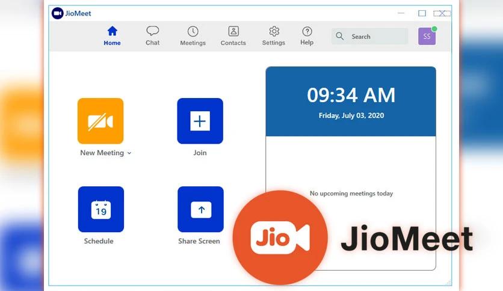The width and height of the screenshot is (503, 291).
Task: Click the 09:34 AM clock panel
Action: [x=351, y=102]
